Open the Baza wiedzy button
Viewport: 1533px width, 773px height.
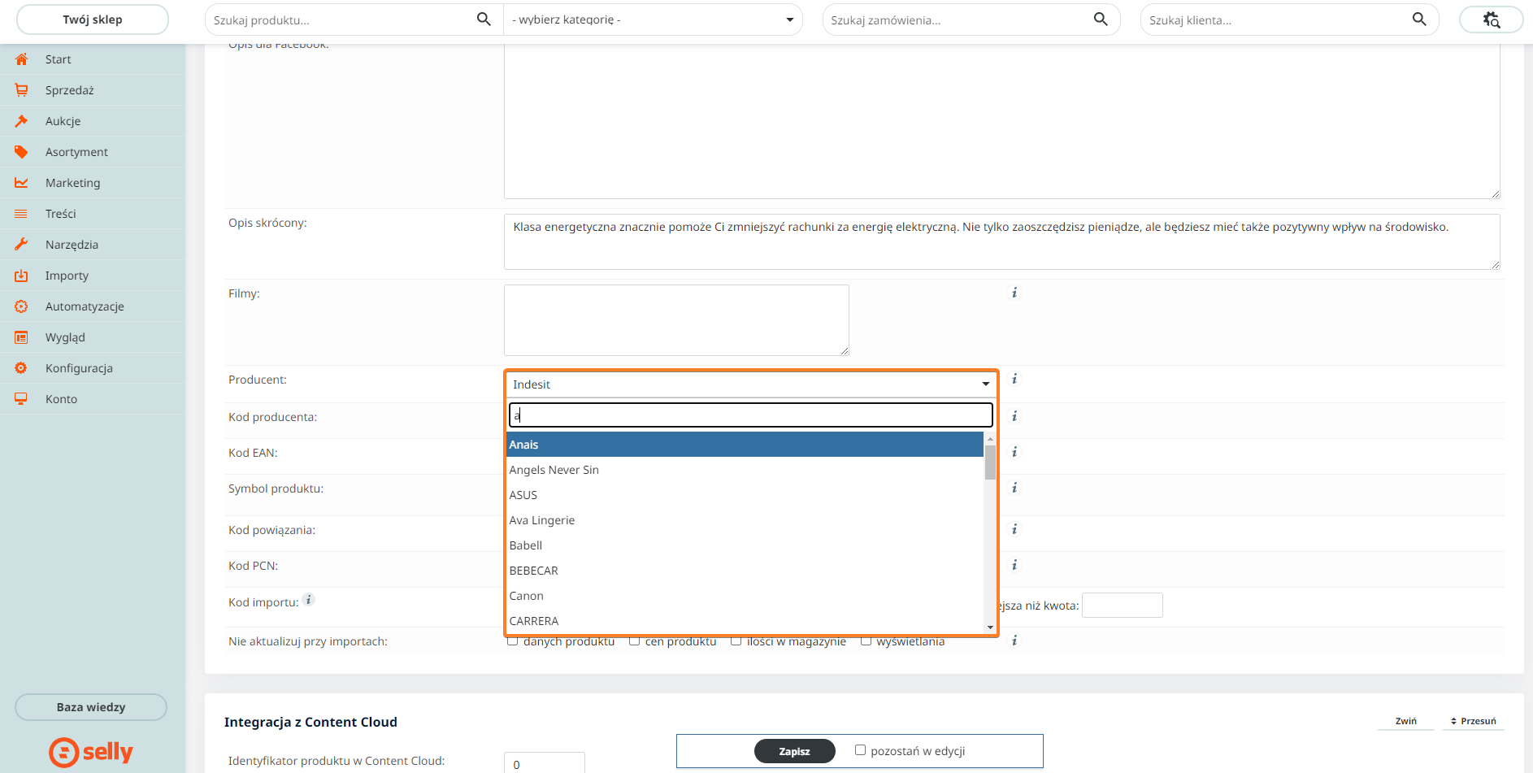pyautogui.click(x=91, y=707)
